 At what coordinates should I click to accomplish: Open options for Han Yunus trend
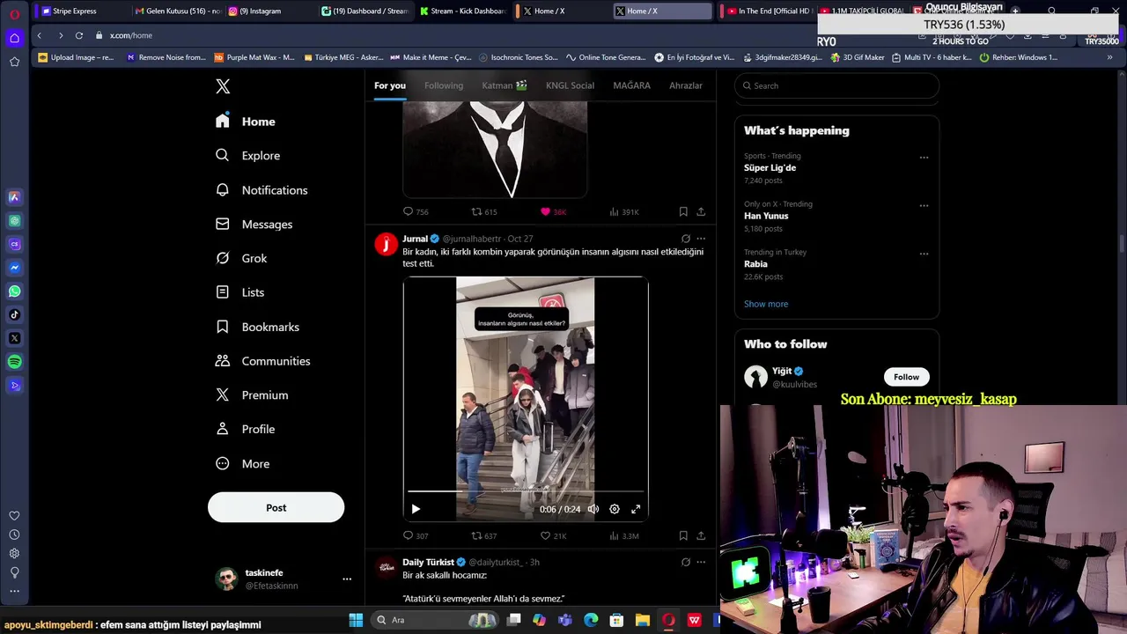click(x=924, y=206)
